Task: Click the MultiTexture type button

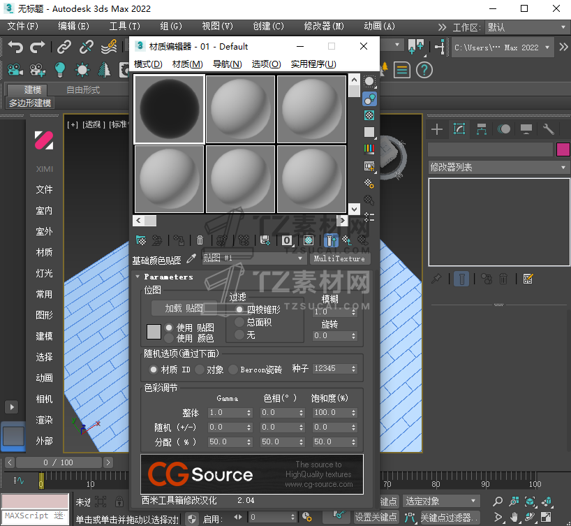Action: point(339,258)
